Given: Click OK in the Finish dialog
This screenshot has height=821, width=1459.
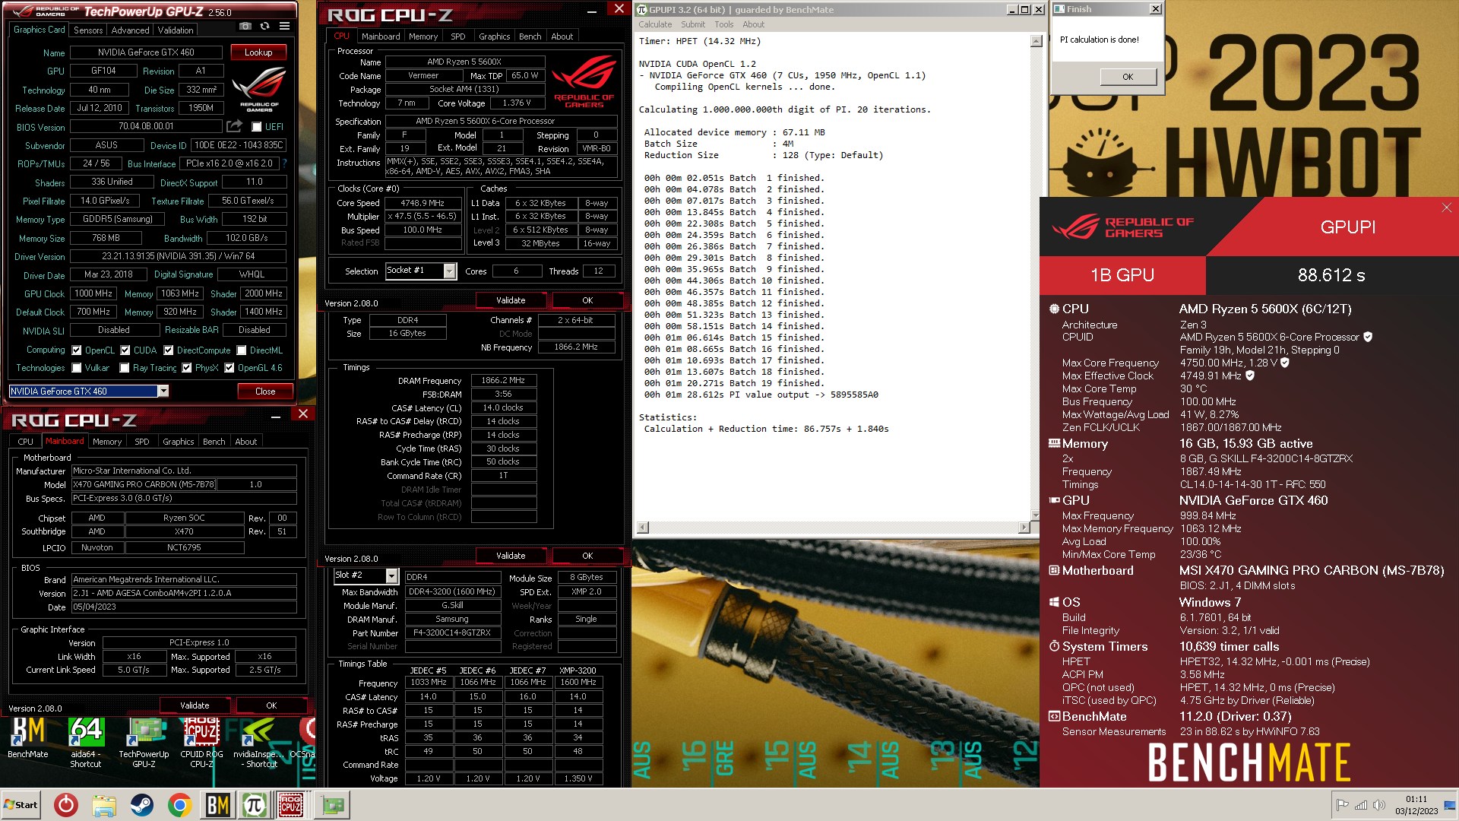Looking at the screenshot, I should [x=1128, y=77].
